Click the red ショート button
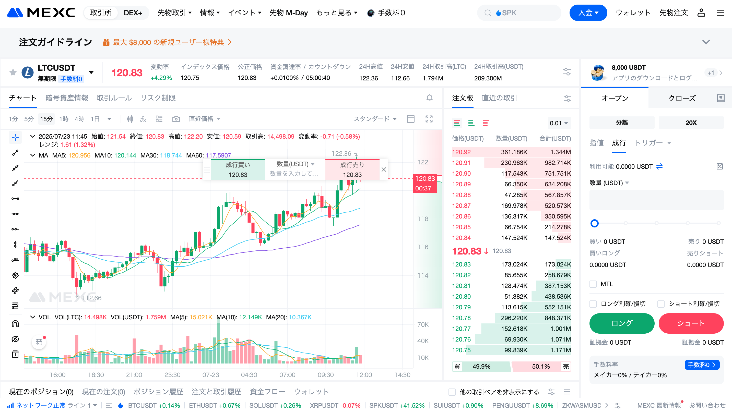Screen dimensions: 732x412 tap(691, 323)
